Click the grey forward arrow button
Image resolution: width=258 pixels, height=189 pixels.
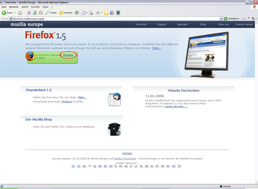(x=20, y=13)
